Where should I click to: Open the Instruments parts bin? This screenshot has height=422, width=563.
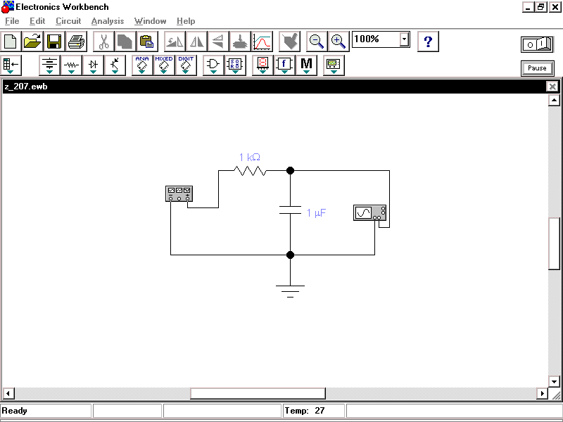(x=333, y=65)
